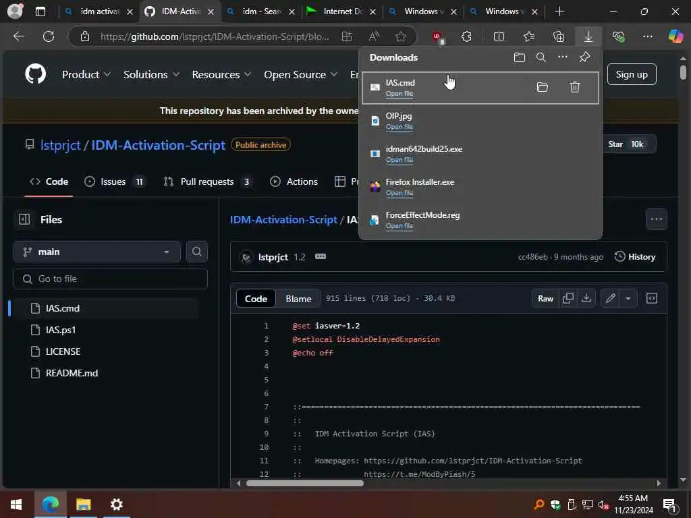Open the Issues tab
The image size is (691, 518).
(115, 181)
